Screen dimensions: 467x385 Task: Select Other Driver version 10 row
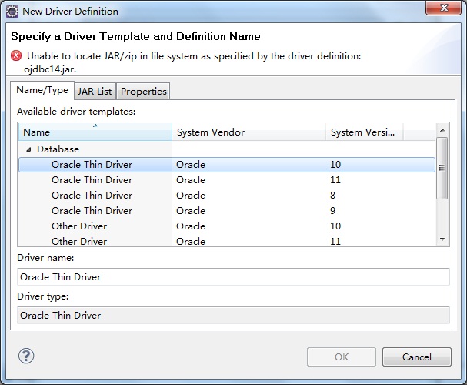(227, 226)
